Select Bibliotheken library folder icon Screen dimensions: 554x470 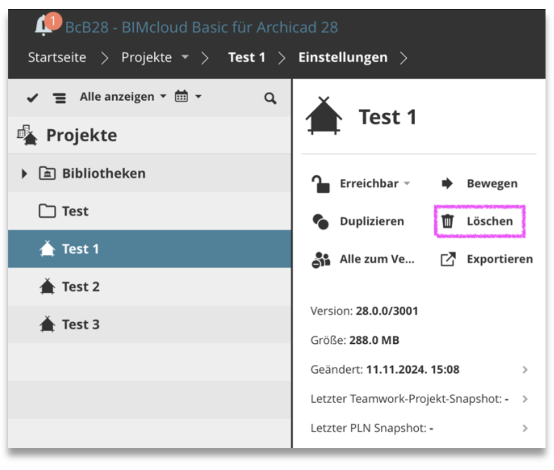coord(47,173)
